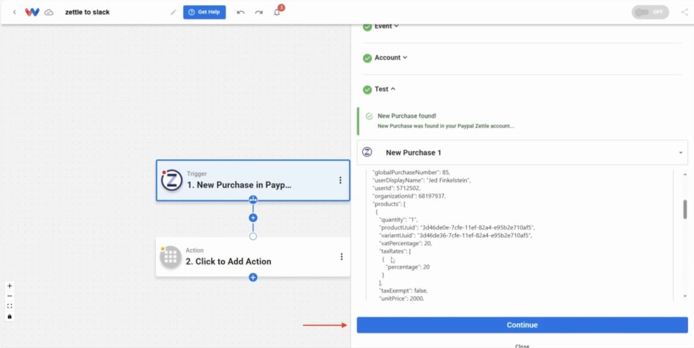This screenshot has width=694, height=348.
Task: Click the "taxExempt": false line
Action: (403, 291)
